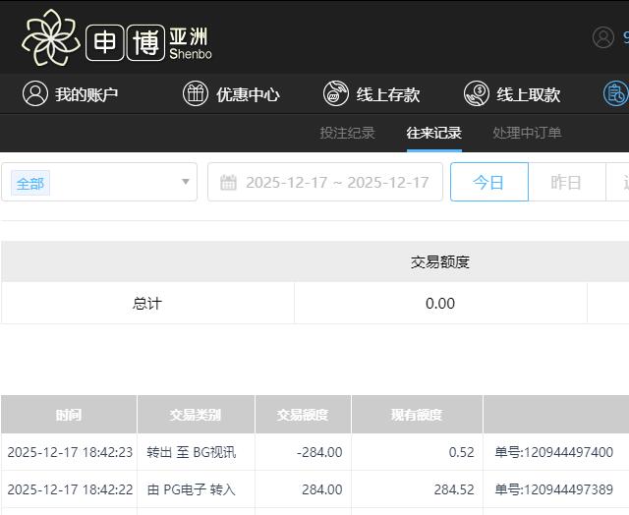This screenshot has width=629, height=515.
Task: Click order number 120944497400 row
Action: pyautogui.click(x=553, y=452)
